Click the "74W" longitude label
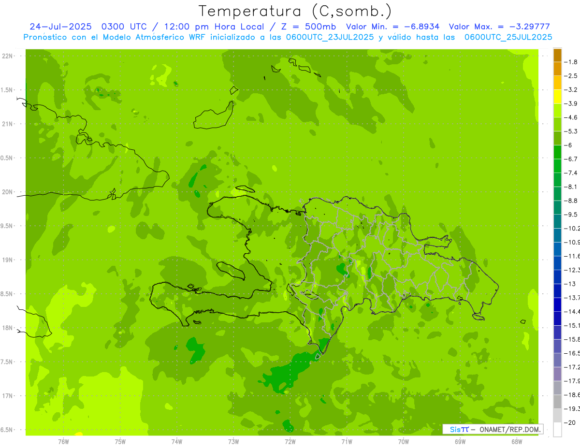The height and width of the screenshot is (448, 580). point(176,442)
